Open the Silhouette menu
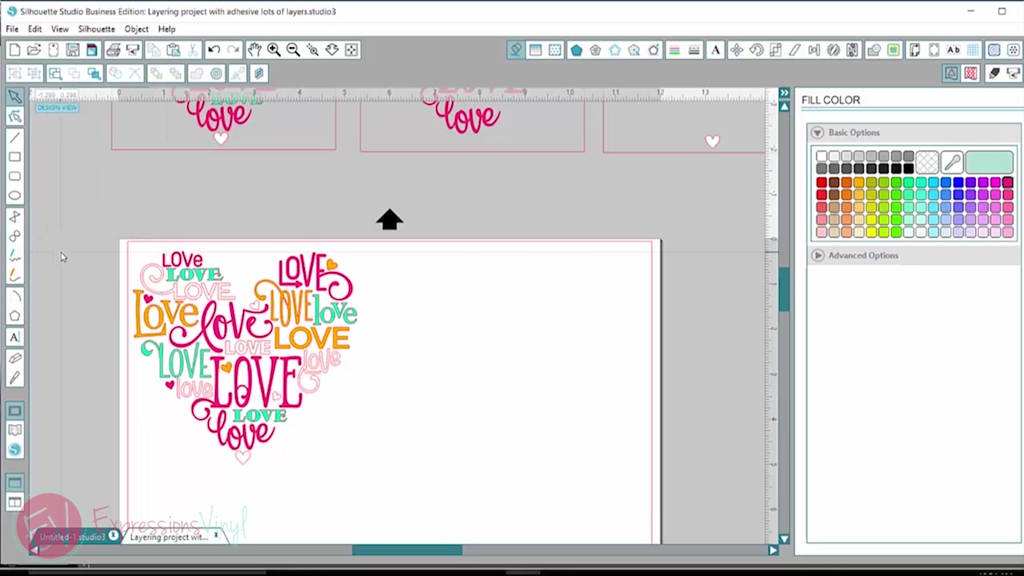Screen dimensions: 1024x576 [x=97, y=29]
